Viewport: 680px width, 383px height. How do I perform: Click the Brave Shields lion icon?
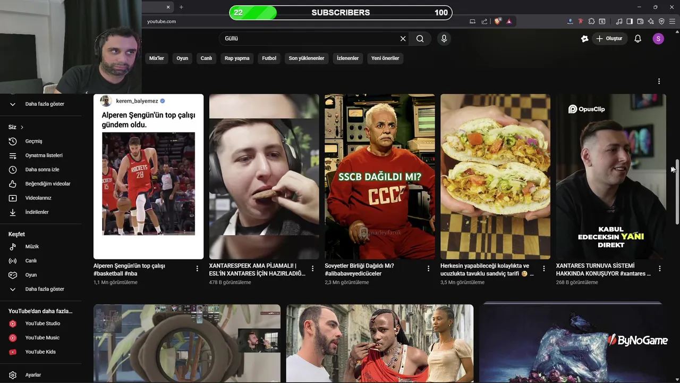(x=498, y=21)
